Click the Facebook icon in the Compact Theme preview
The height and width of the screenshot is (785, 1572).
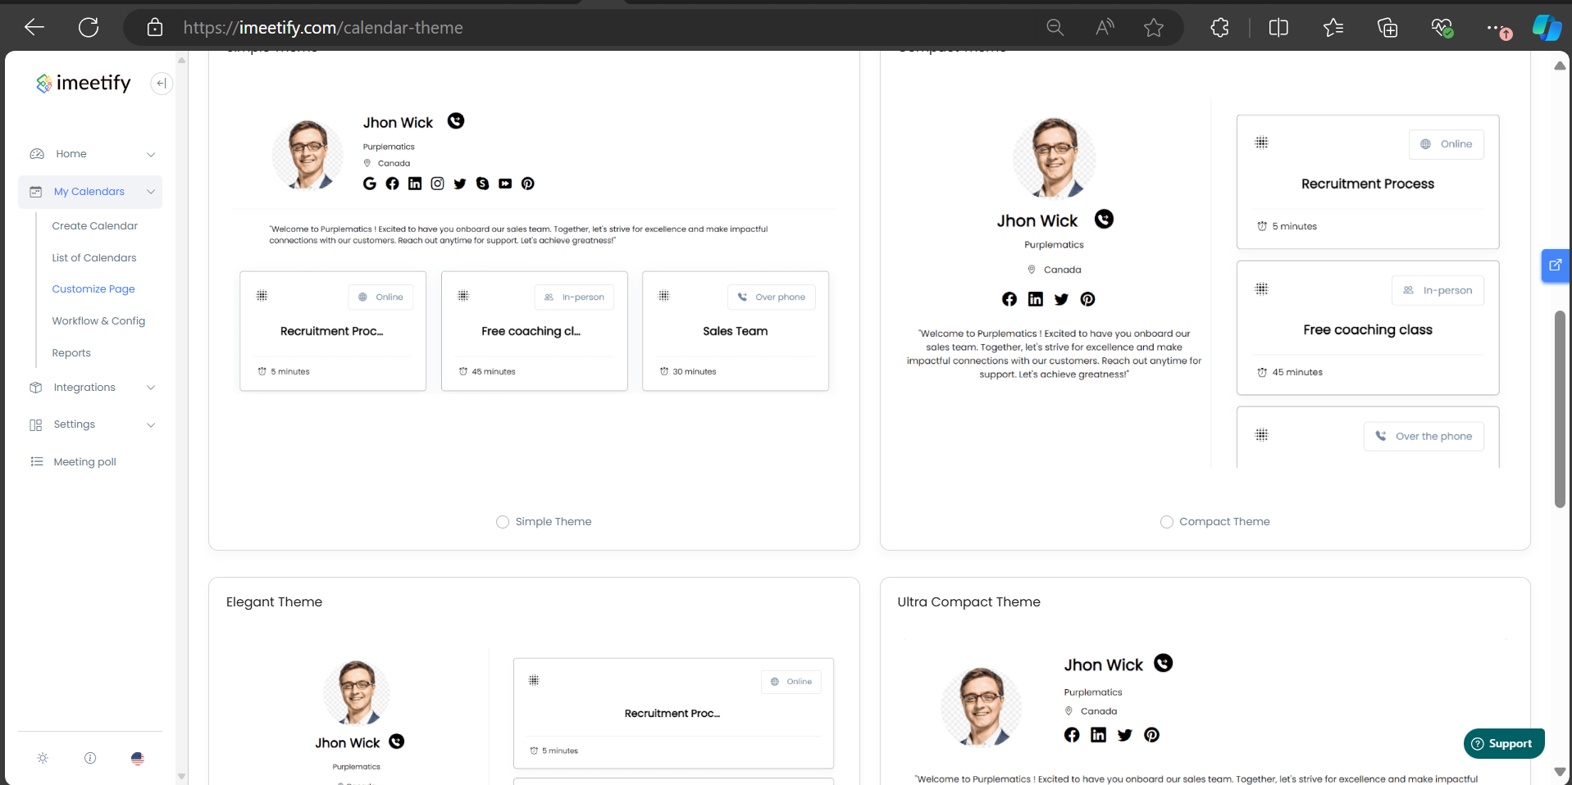pyautogui.click(x=1009, y=299)
